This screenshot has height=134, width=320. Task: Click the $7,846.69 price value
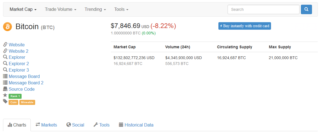(125, 26)
